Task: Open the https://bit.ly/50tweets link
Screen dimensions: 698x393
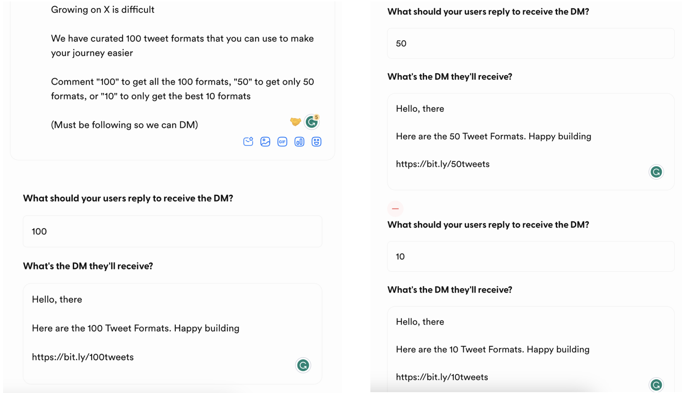Action: click(442, 164)
